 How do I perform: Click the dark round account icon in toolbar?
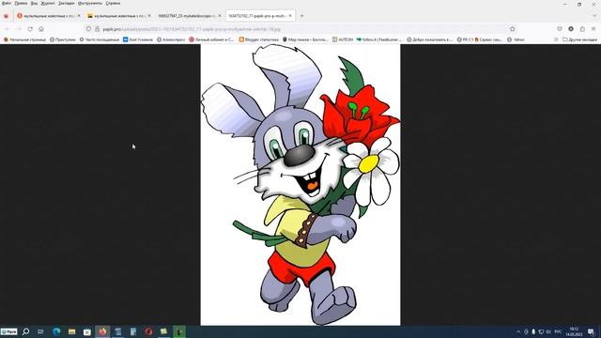[x=571, y=29]
